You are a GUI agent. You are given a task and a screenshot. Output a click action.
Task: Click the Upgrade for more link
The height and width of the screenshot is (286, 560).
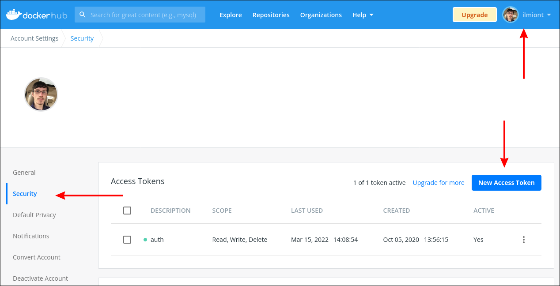(439, 182)
